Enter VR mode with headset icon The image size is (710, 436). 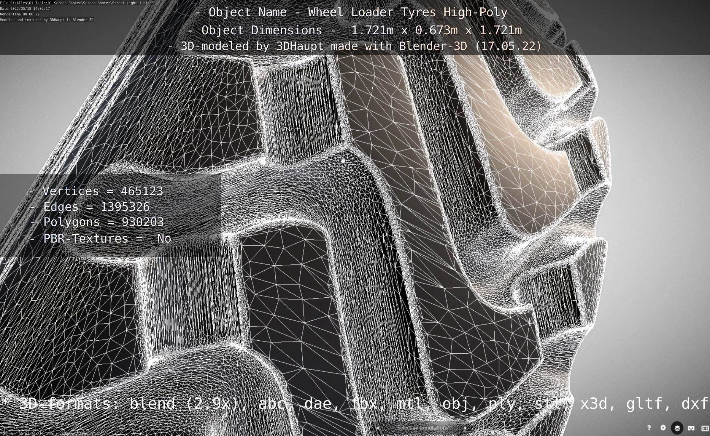click(x=691, y=428)
